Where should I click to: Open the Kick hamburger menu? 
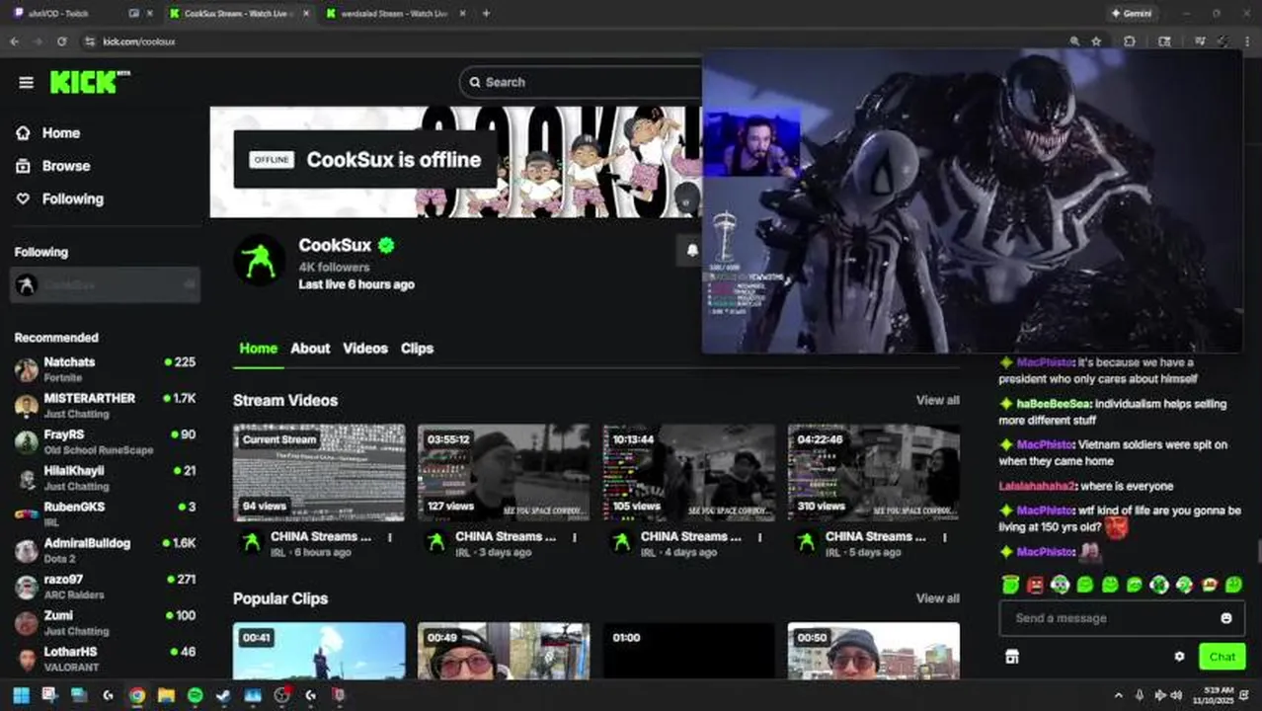coord(26,83)
